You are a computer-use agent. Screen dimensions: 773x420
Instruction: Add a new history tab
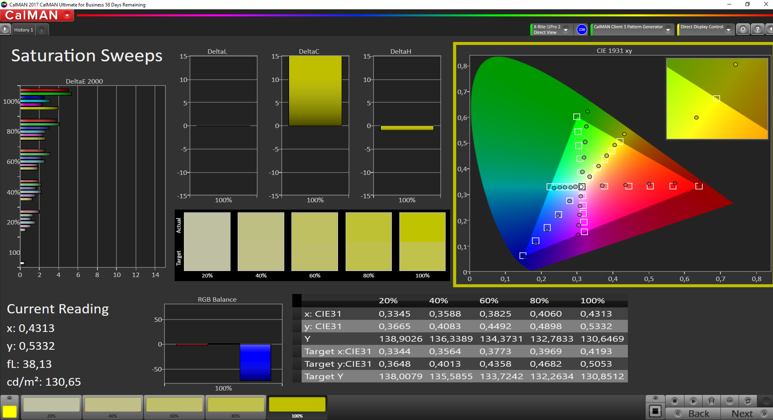[42, 30]
